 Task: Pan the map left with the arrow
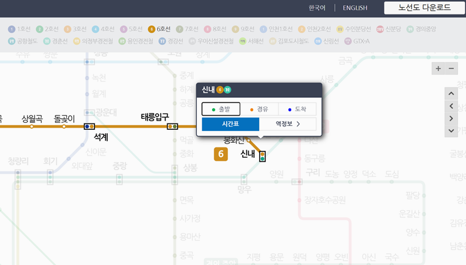[451, 106]
